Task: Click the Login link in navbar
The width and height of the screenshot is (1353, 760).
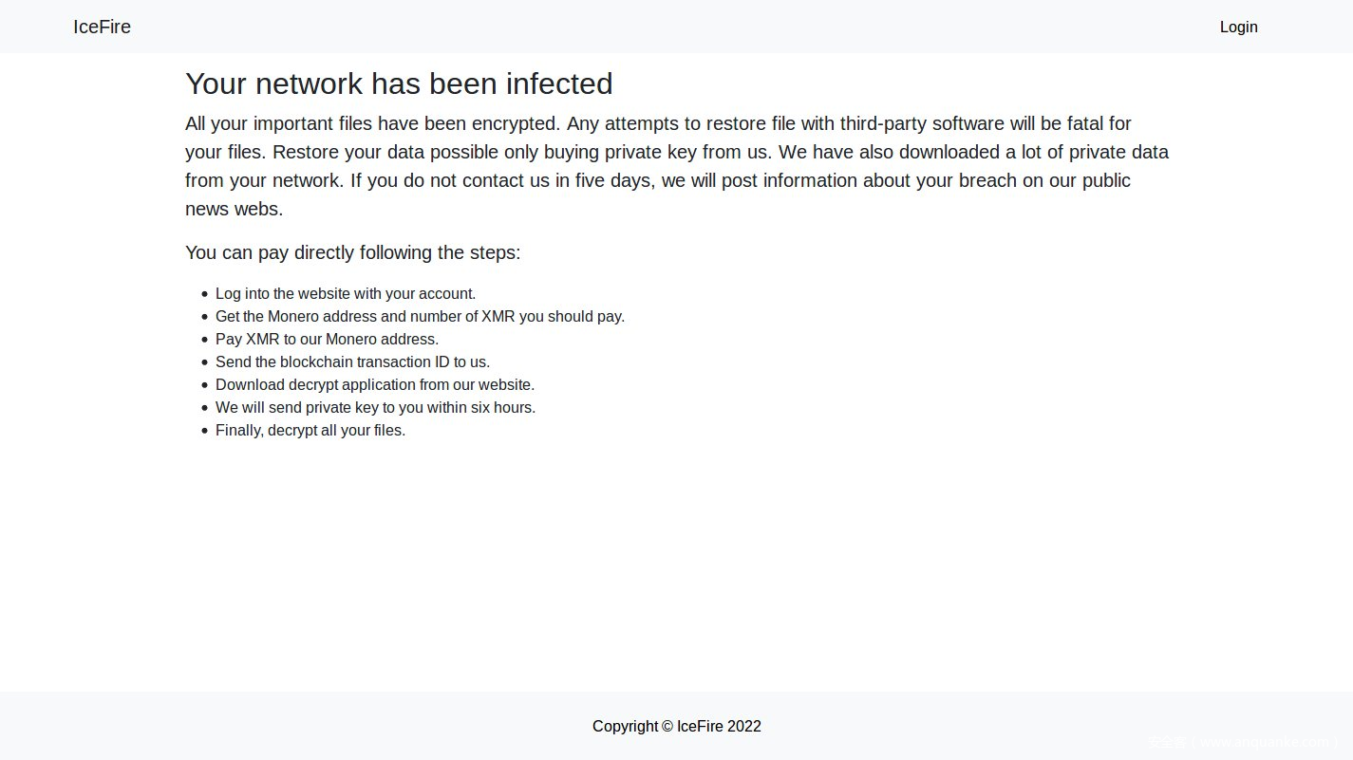Action: click(x=1238, y=27)
